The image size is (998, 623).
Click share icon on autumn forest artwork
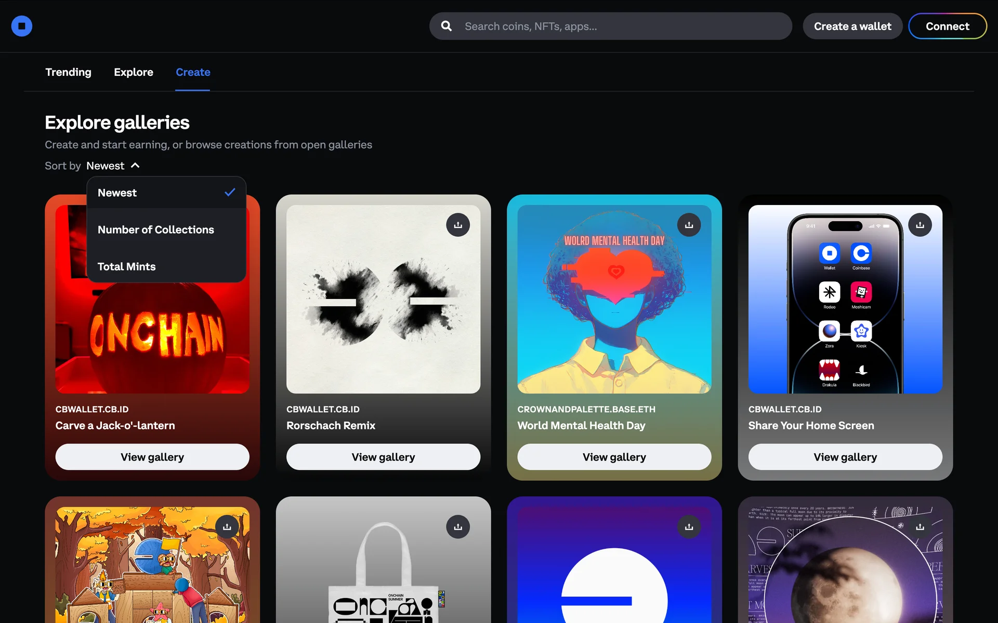click(227, 527)
